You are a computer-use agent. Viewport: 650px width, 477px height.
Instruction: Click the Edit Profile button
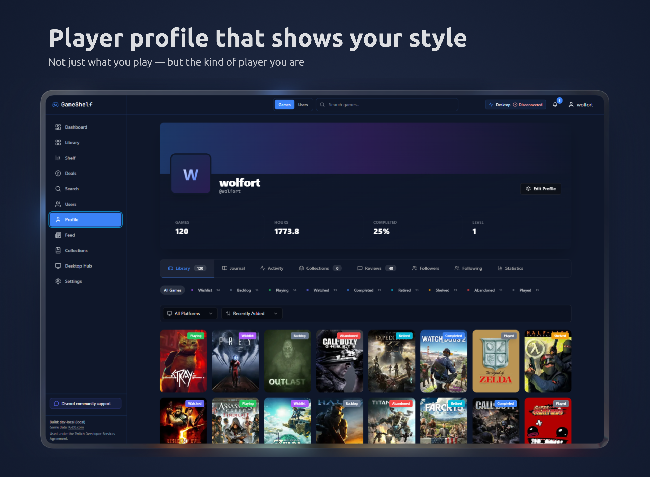540,189
